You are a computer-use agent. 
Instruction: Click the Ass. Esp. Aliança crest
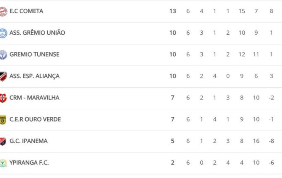(3, 76)
